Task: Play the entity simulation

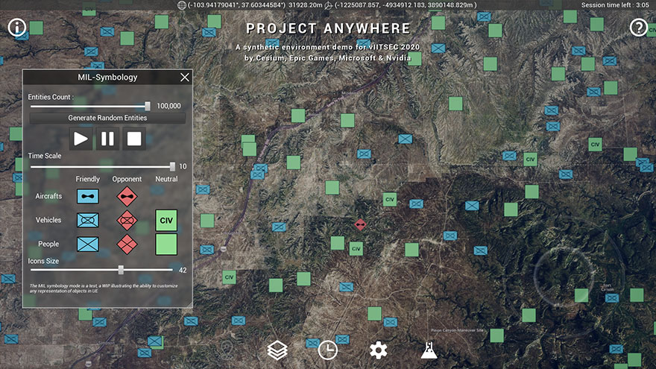Action: coord(81,139)
